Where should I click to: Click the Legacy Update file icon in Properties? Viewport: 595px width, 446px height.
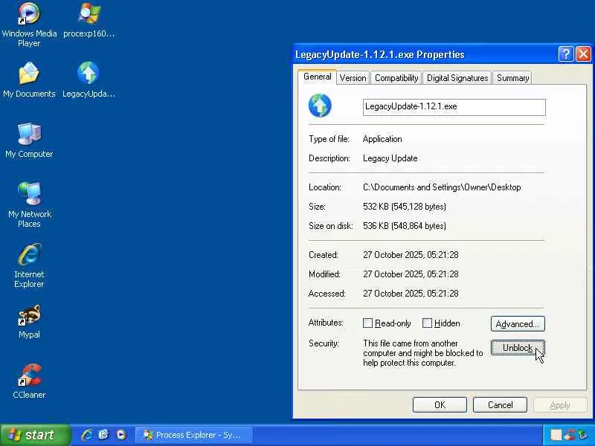[x=320, y=106]
